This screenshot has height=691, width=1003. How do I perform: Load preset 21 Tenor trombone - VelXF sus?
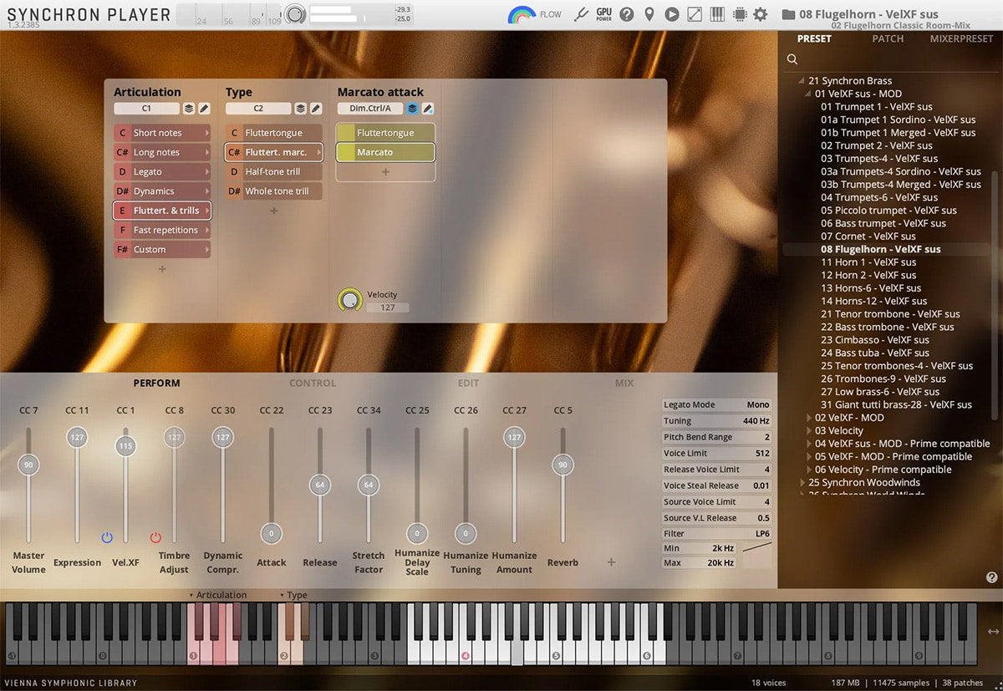point(890,314)
